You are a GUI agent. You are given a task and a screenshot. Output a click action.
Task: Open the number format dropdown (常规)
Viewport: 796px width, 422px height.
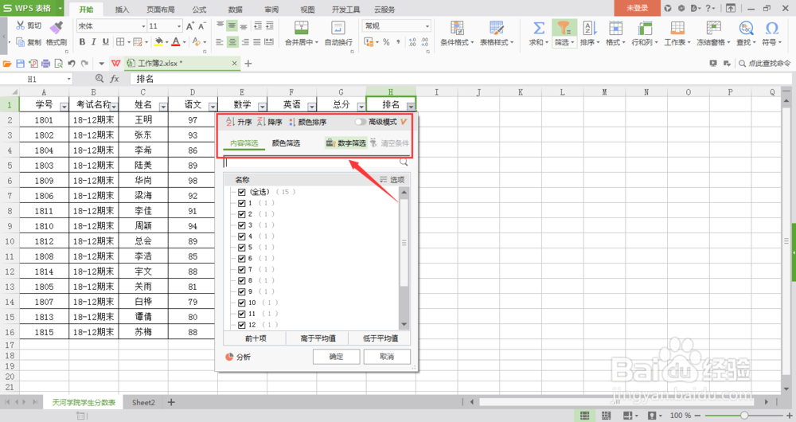[x=427, y=26]
